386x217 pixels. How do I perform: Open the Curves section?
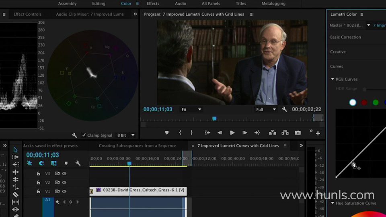click(337, 66)
